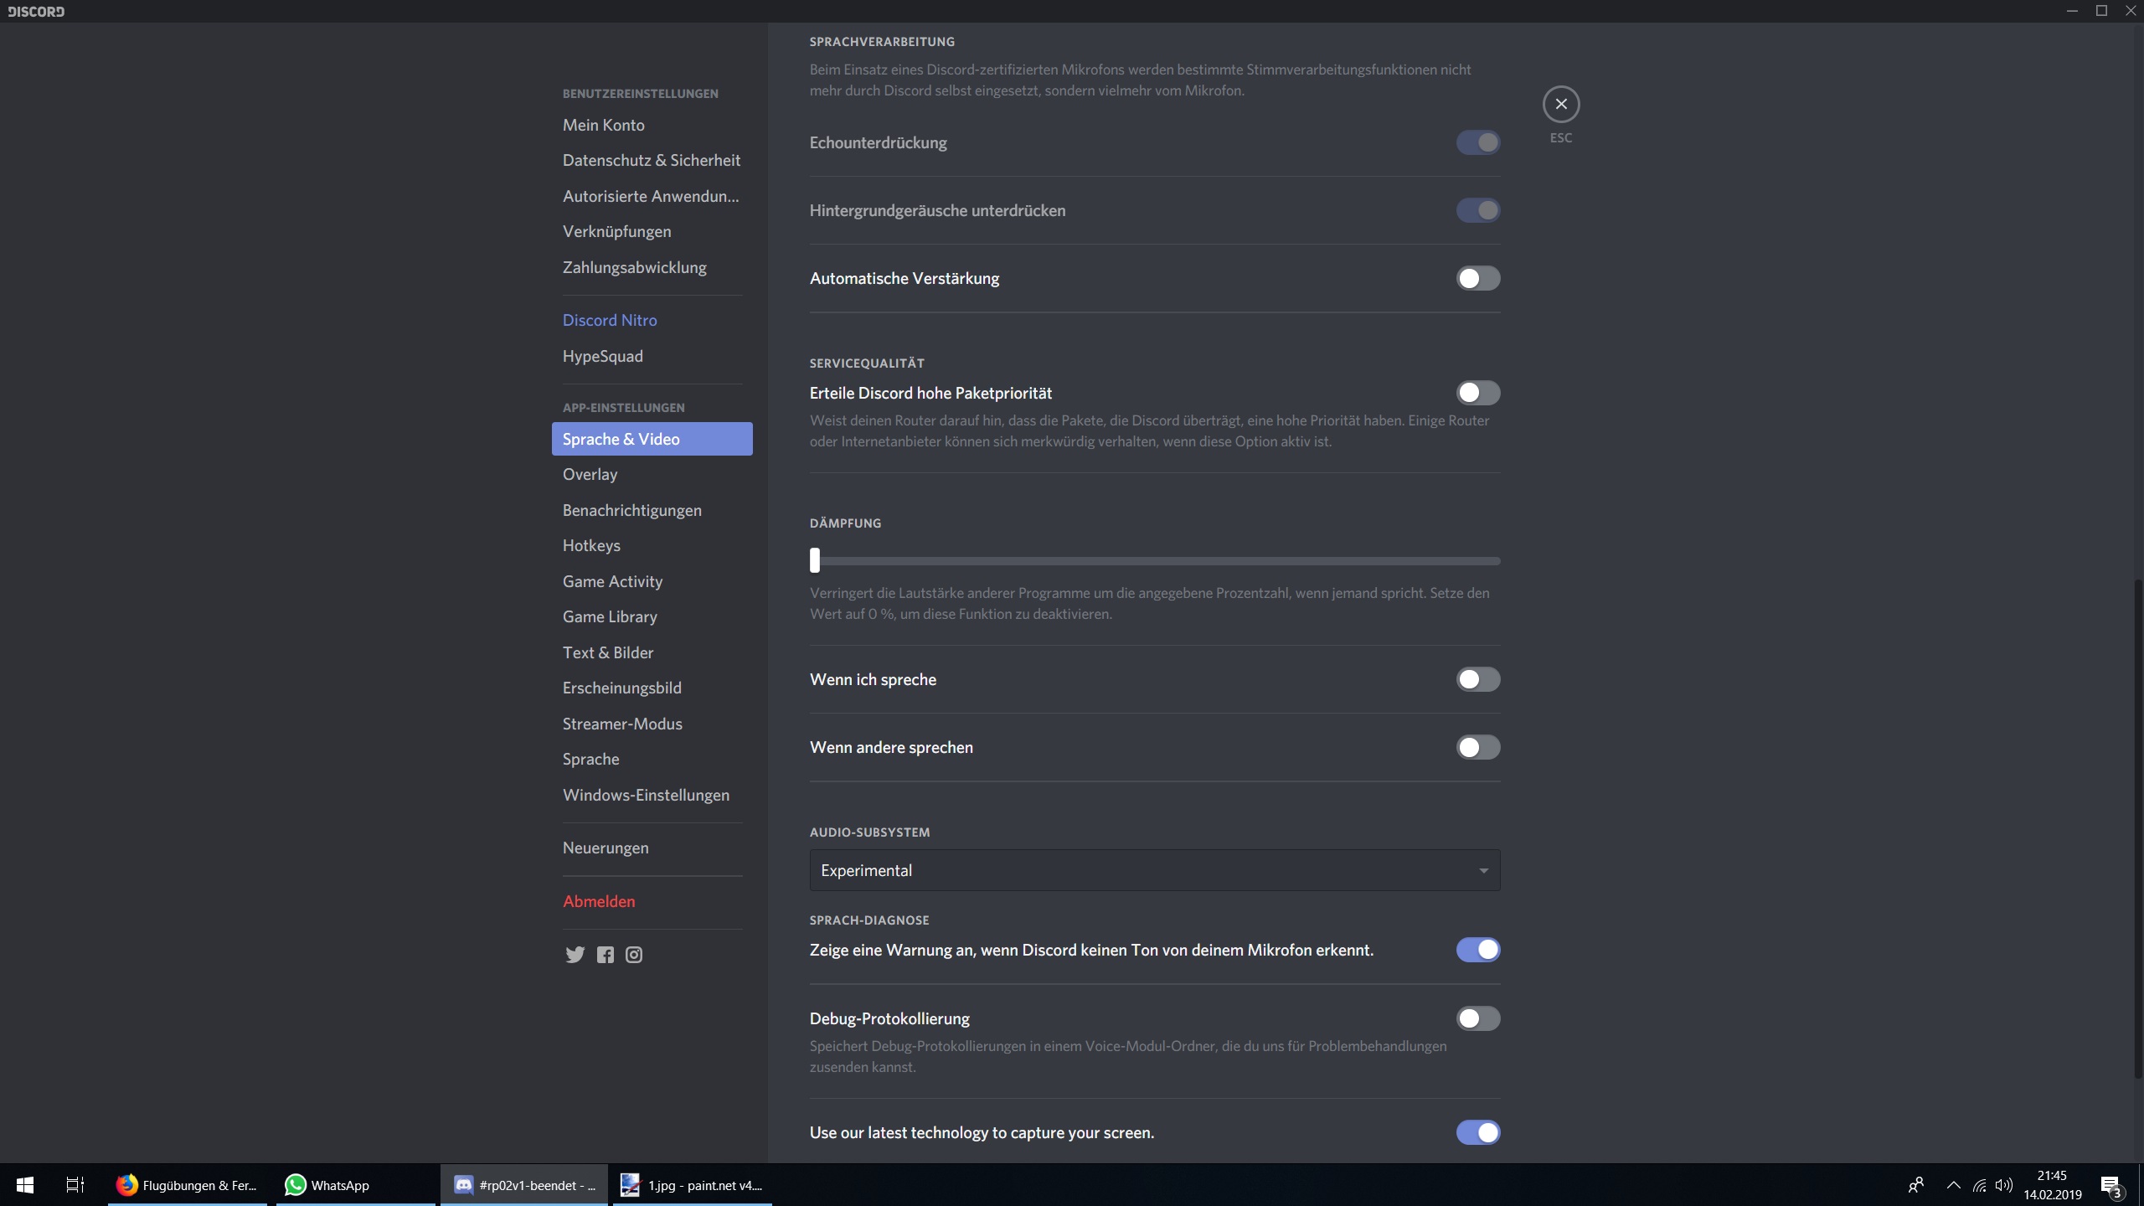Click the Audio-Subsystem dropdown arrow
The image size is (2144, 1206).
(1483, 870)
